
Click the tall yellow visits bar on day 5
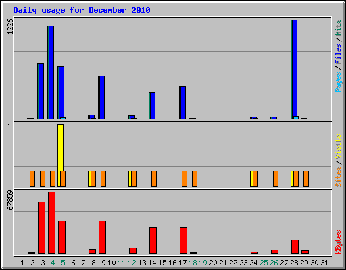point(60,148)
